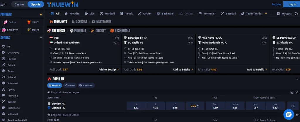Select the HIGHLIGHTS tab
The height and width of the screenshot is (122, 300).
pos(58,22)
